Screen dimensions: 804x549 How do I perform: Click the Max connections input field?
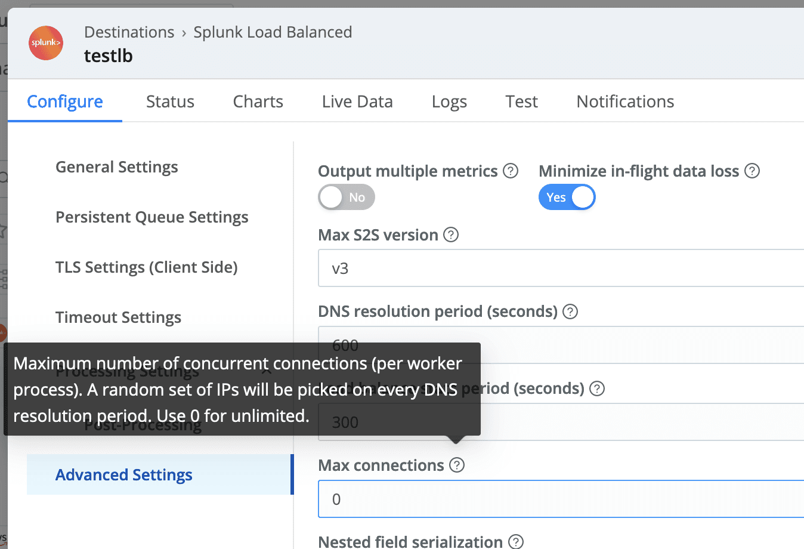[561, 499]
